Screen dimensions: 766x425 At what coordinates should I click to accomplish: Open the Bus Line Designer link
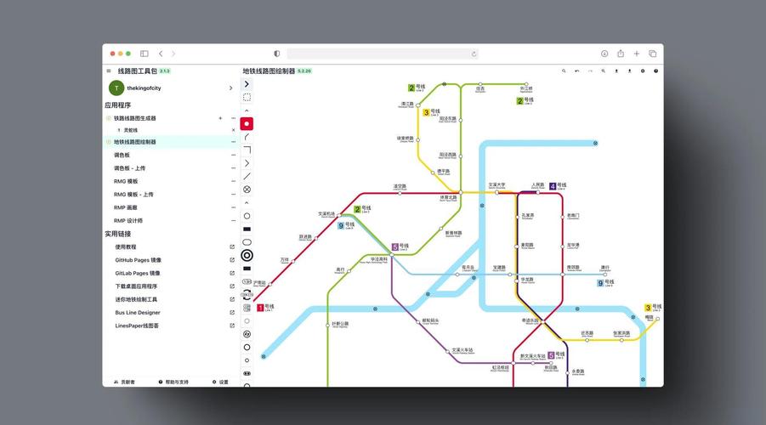pos(138,313)
